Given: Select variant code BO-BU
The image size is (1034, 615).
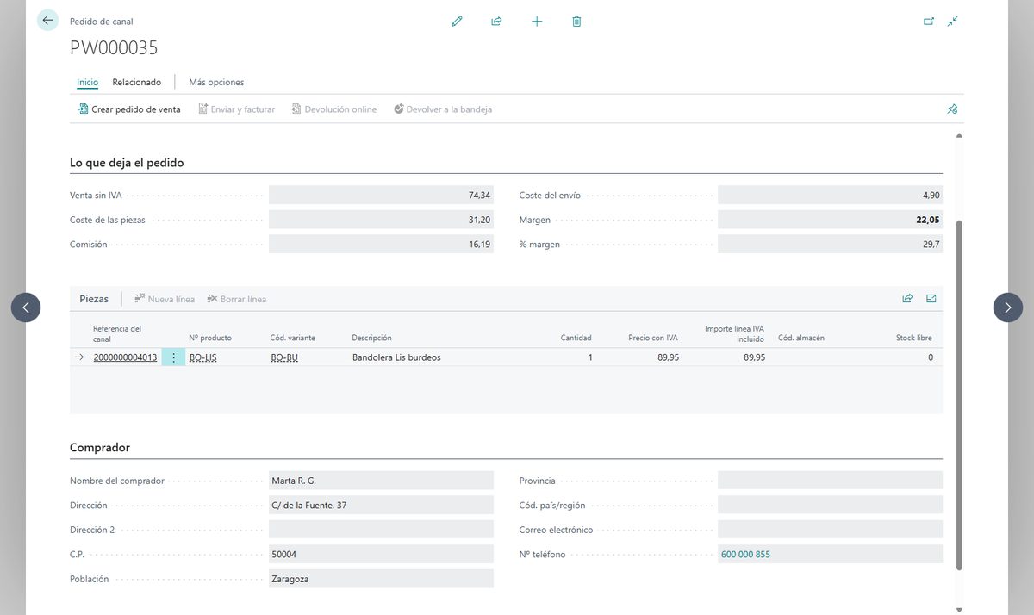Looking at the screenshot, I should click(284, 357).
